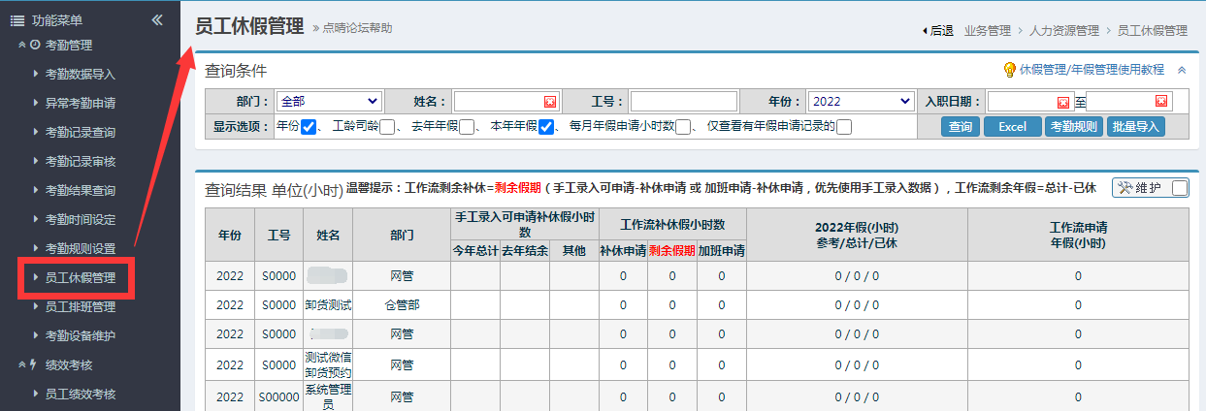Screen dimensions: 1206x411
Task: Uncheck the 年份 display option checkbox
Action: (309, 127)
